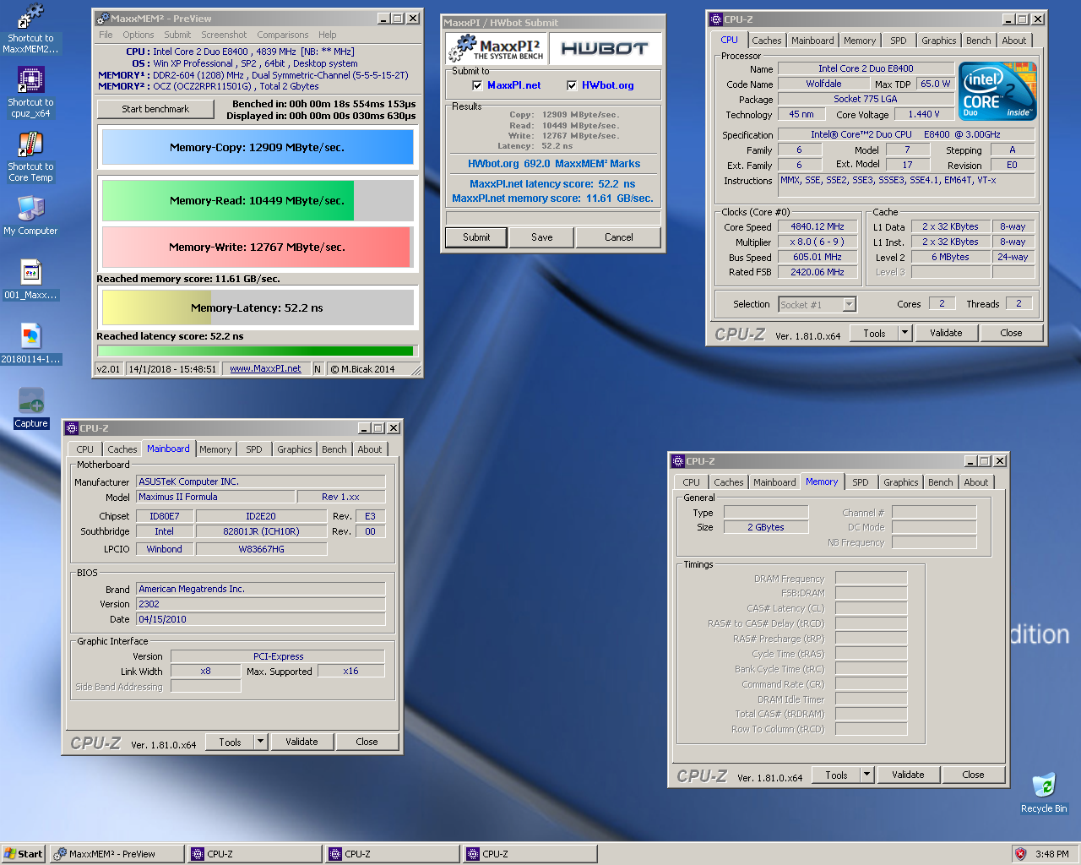
Task: Select the 20180114-1 image file icon
Action: point(30,344)
